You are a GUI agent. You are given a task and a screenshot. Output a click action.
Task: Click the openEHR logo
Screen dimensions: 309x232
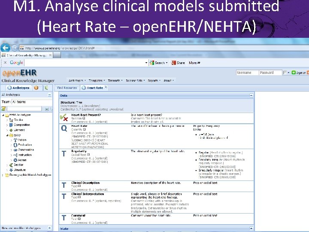click(19, 73)
